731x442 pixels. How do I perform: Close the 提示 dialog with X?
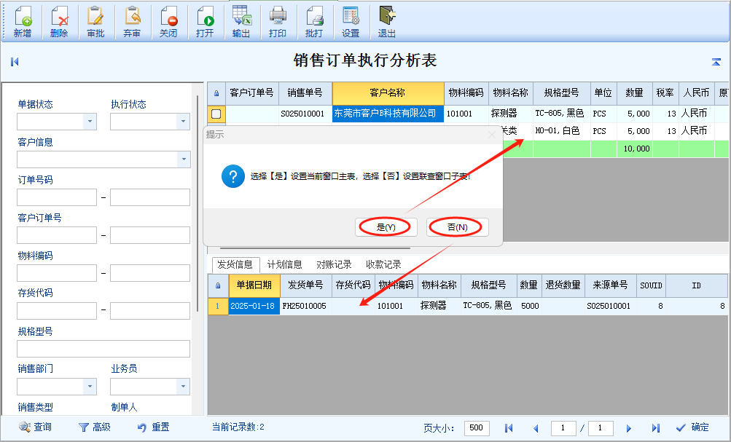[491, 135]
